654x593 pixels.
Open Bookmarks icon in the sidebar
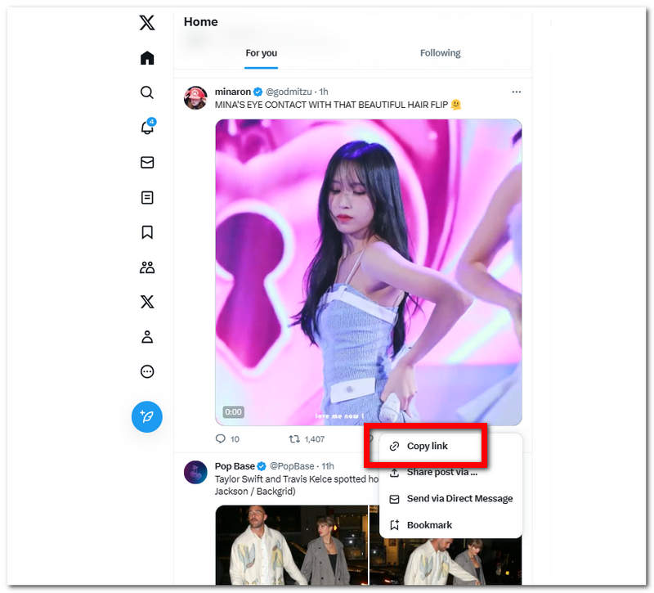[147, 232]
